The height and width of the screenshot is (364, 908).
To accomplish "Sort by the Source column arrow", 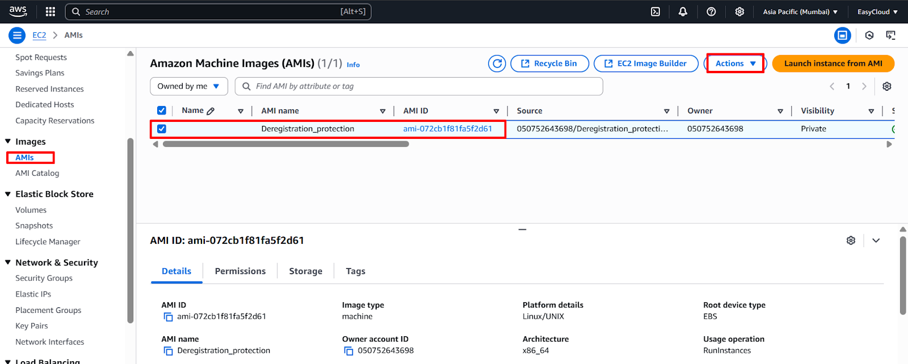I will [667, 111].
